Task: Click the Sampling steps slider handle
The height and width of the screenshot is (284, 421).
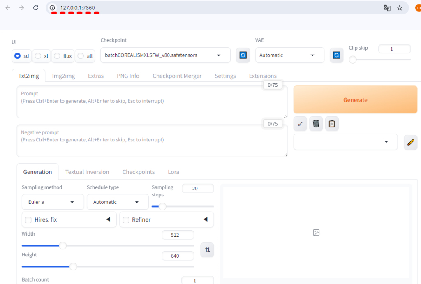Action: pos(162,206)
